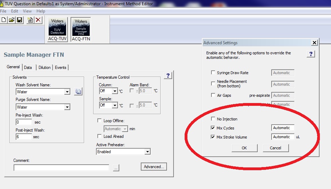Close the Advanced Settings dialog
The height and width of the screenshot is (189, 331).
coord(314,43)
